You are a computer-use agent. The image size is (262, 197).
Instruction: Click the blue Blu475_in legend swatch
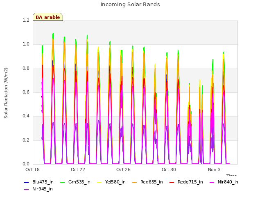tap(26, 182)
